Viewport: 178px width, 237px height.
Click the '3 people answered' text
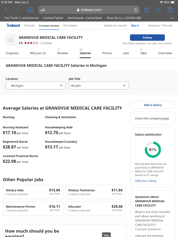click(x=148, y=229)
